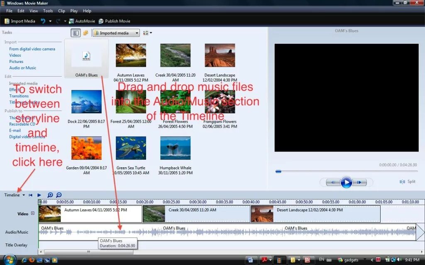Viewport: 425px width, 265px height.
Task: Open the Imported media combo box
Action: 116,33
